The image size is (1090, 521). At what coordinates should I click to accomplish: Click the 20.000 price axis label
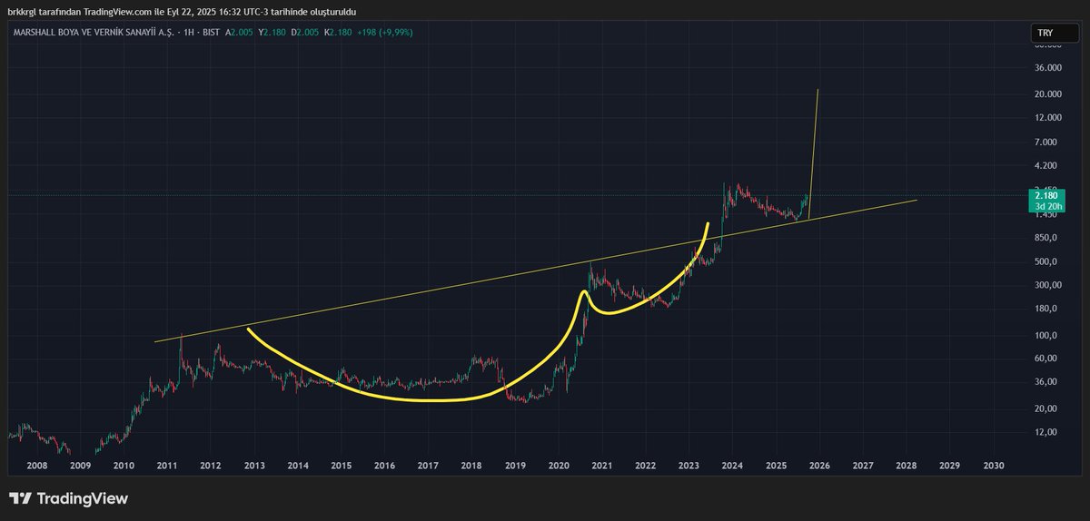(x=1047, y=93)
